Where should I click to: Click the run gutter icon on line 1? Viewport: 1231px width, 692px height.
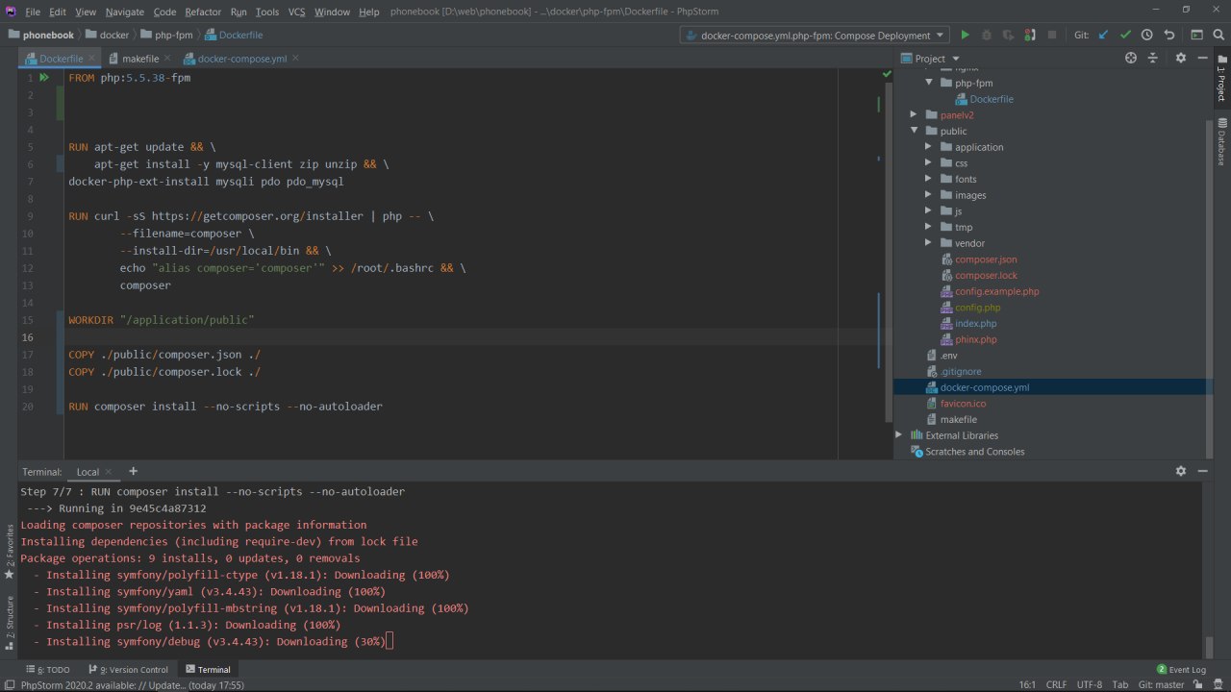(x=44, y=77)
